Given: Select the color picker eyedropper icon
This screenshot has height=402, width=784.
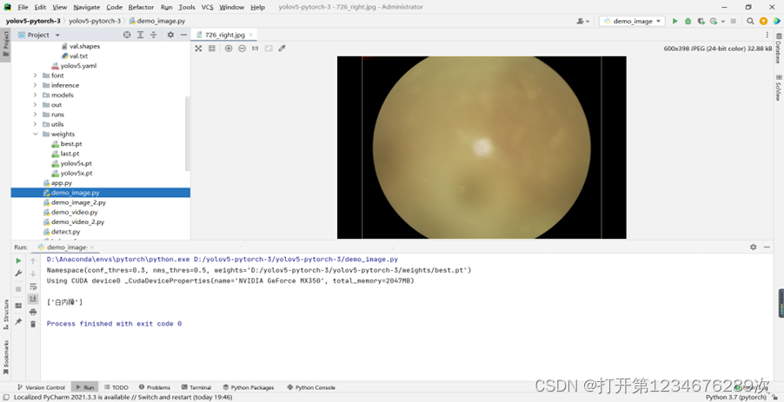Looking at the screenshot, I should coord(282,49).
